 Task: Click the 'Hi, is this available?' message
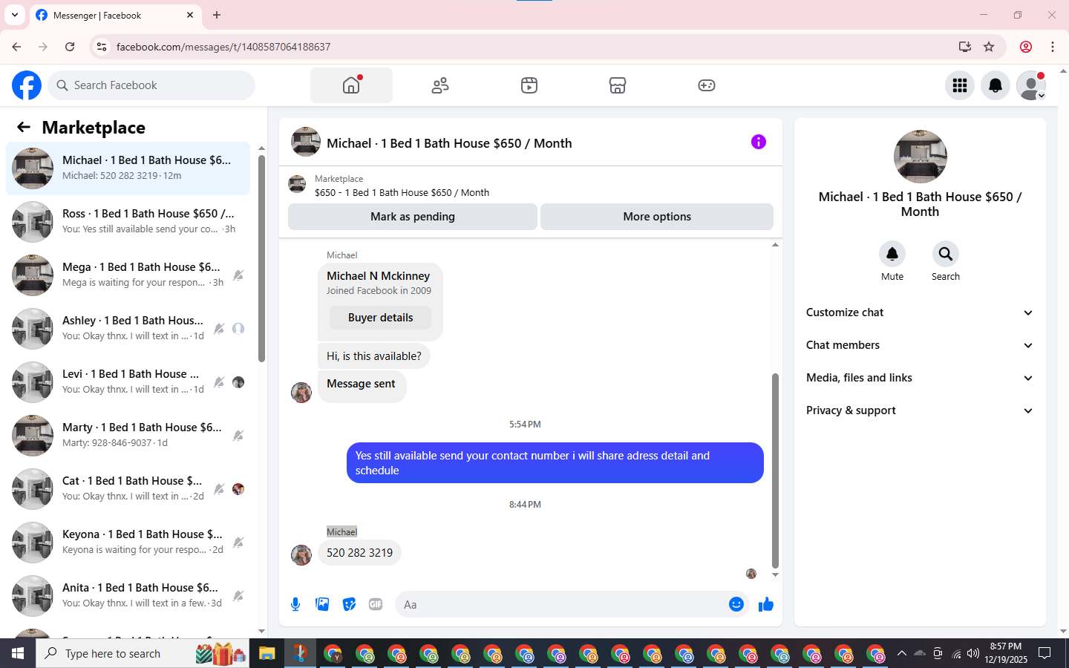(x=373, y=356)
